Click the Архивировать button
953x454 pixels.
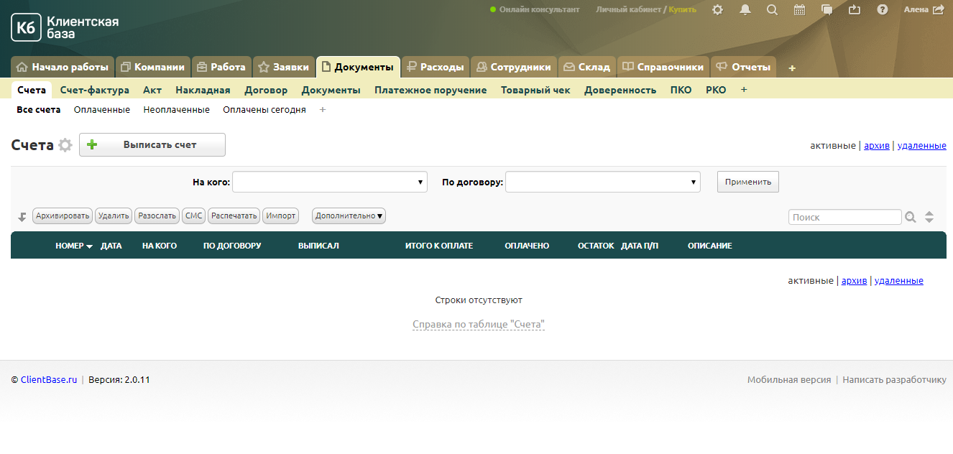pyautogui.click(x=63, y=216)
